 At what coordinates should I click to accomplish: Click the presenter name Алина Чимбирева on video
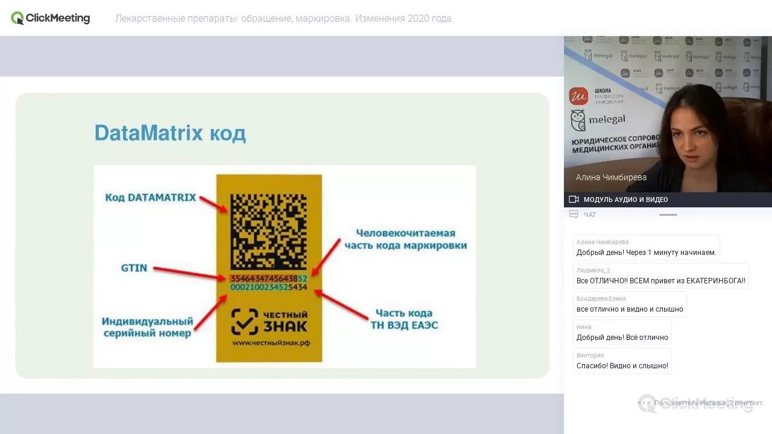tap(611, 177)
